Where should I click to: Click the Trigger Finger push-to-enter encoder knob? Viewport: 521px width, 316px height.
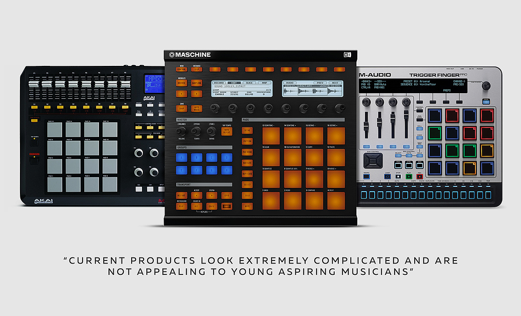pyautogui.click(x=486, y=85)
